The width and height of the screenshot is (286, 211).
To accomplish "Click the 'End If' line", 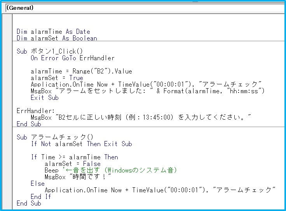I will click(41, 197).
